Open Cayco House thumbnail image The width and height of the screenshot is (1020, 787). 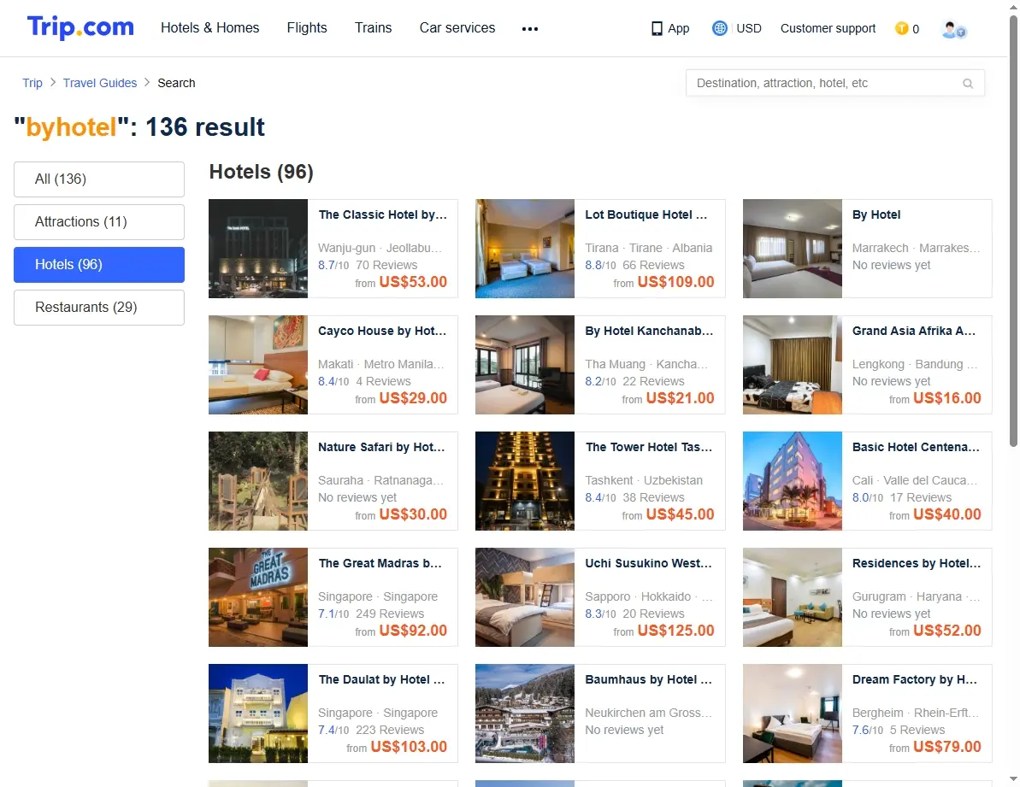coord(258,365)
